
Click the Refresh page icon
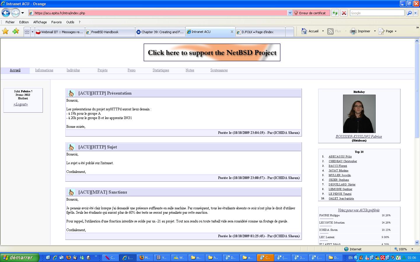[335, 13]
